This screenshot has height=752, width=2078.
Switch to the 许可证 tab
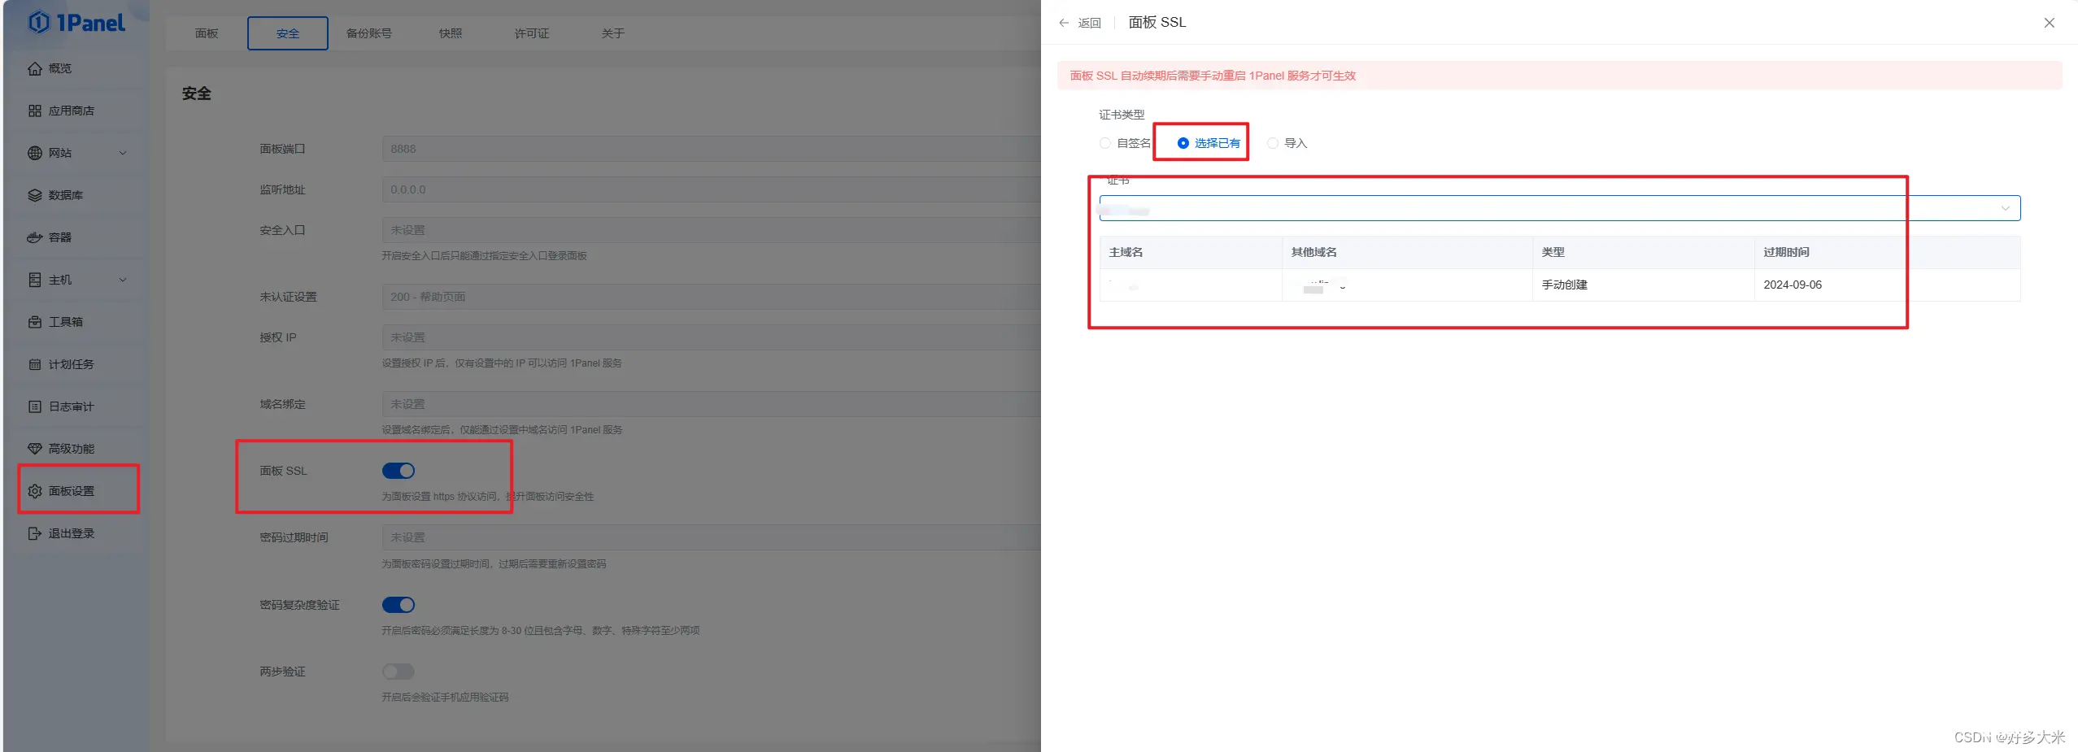tap(532, 33)
